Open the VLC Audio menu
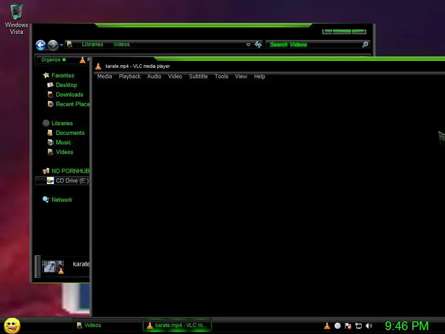445x334 pixels. pos(154,77)
